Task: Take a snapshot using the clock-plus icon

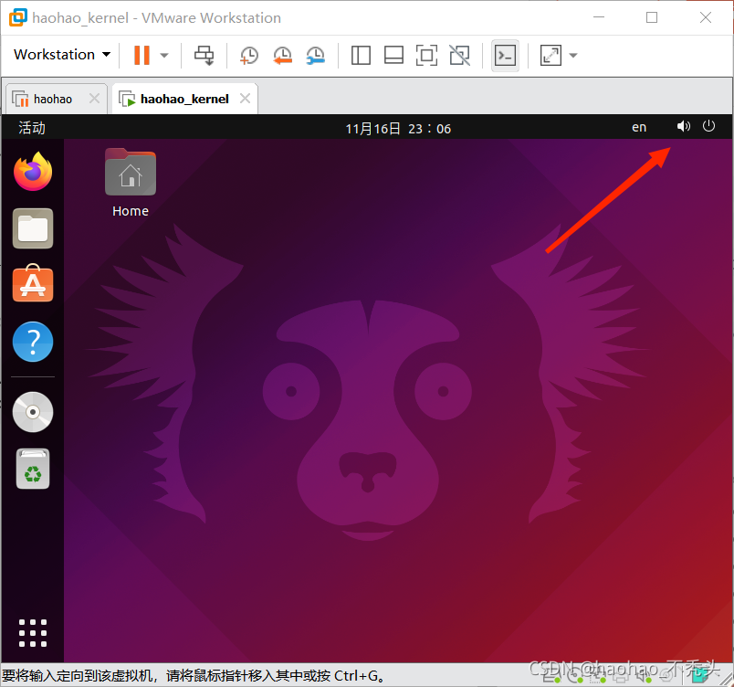Action: pos(248,55)
